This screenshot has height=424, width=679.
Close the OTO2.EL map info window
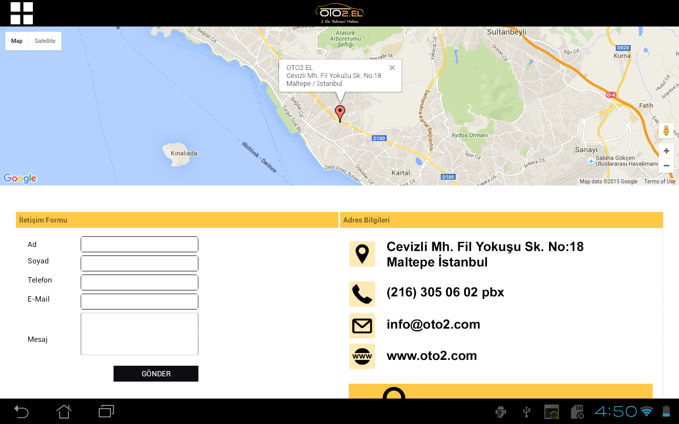392,67
